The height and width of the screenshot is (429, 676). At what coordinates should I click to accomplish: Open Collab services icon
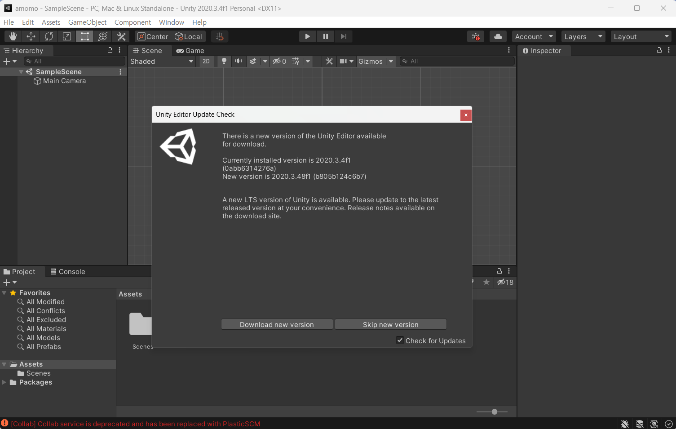pos(476,36)
